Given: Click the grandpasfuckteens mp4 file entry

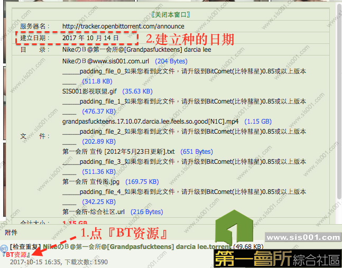Looking at the screenshot, I should (151, 122).
